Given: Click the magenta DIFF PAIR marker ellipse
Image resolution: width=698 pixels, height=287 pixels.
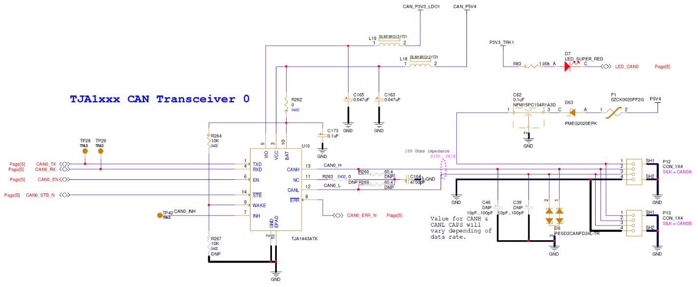Looking at the screenshot, I should pyautogui.click(x=443, y=169).
